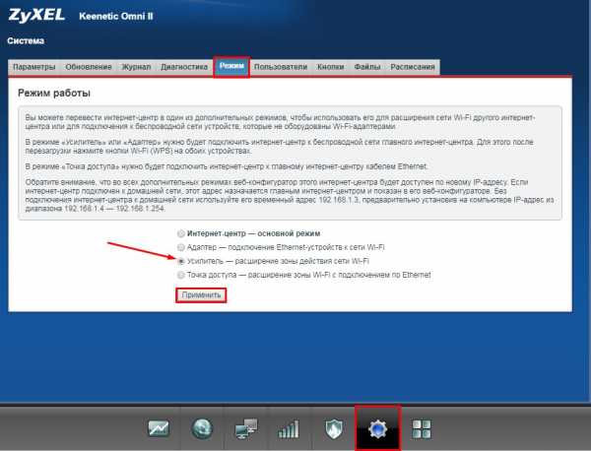
Task: Open the Wi-Fi signal bars icon
Action: (x=289, y=429)
